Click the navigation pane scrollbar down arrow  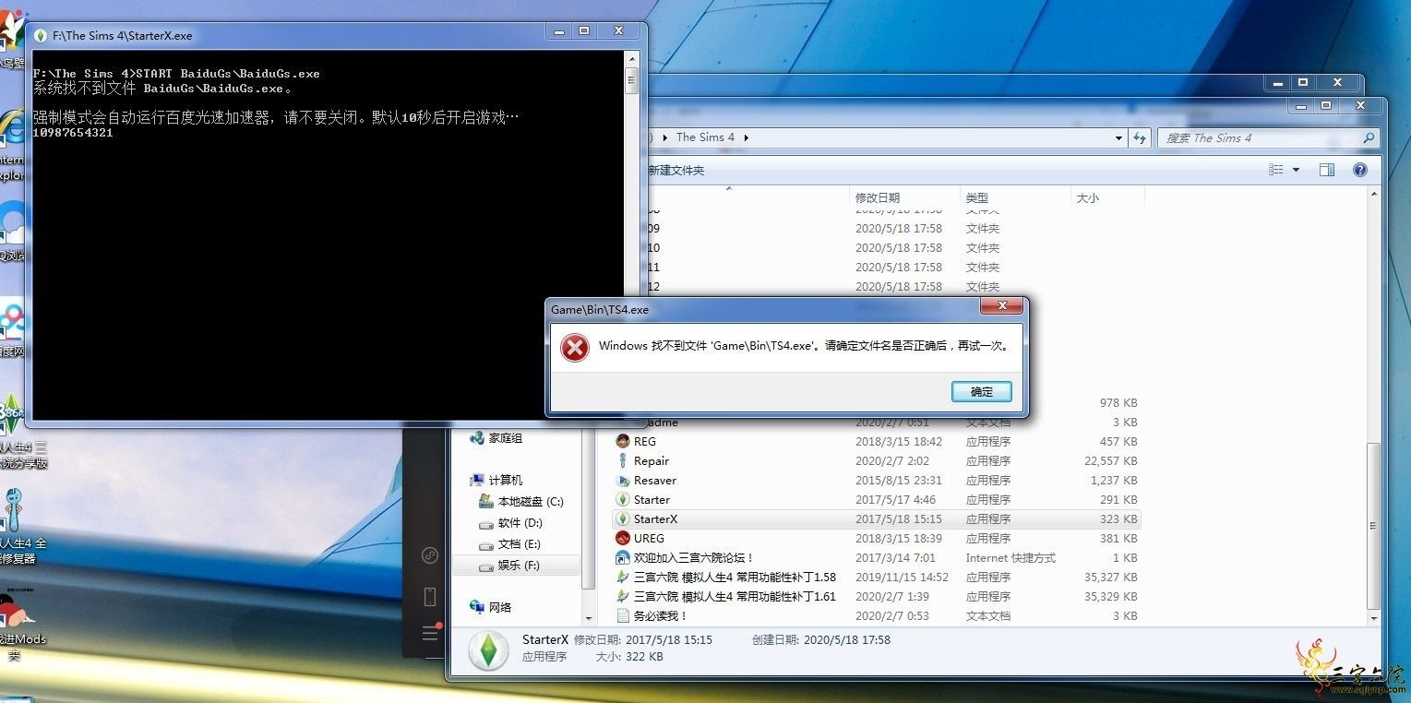click(x=588, y=617)
